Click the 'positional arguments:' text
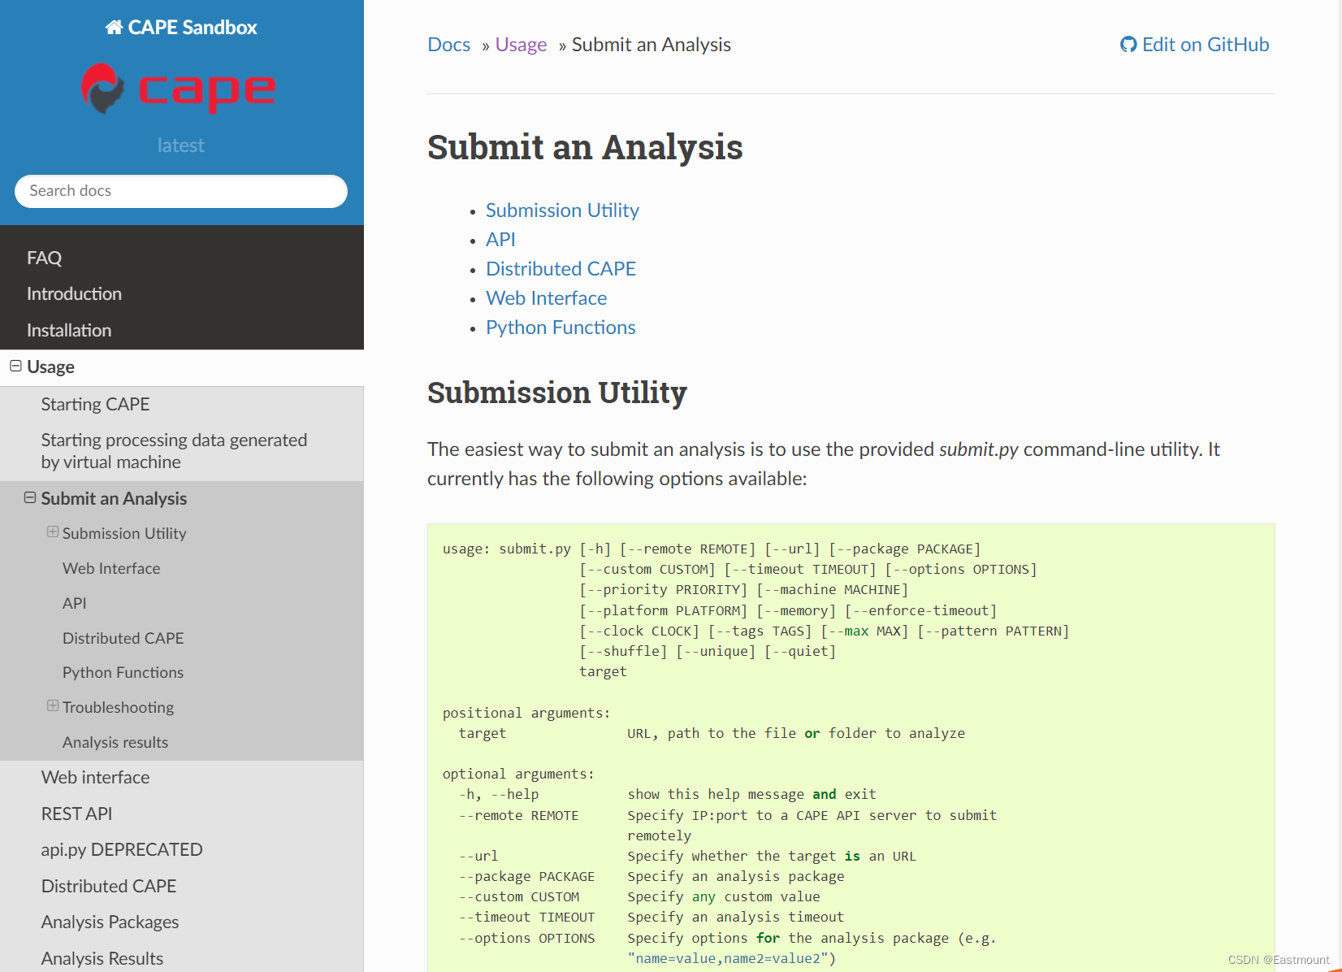The width and height of the screenshot is (1342, 972). [x=526, y=713]
